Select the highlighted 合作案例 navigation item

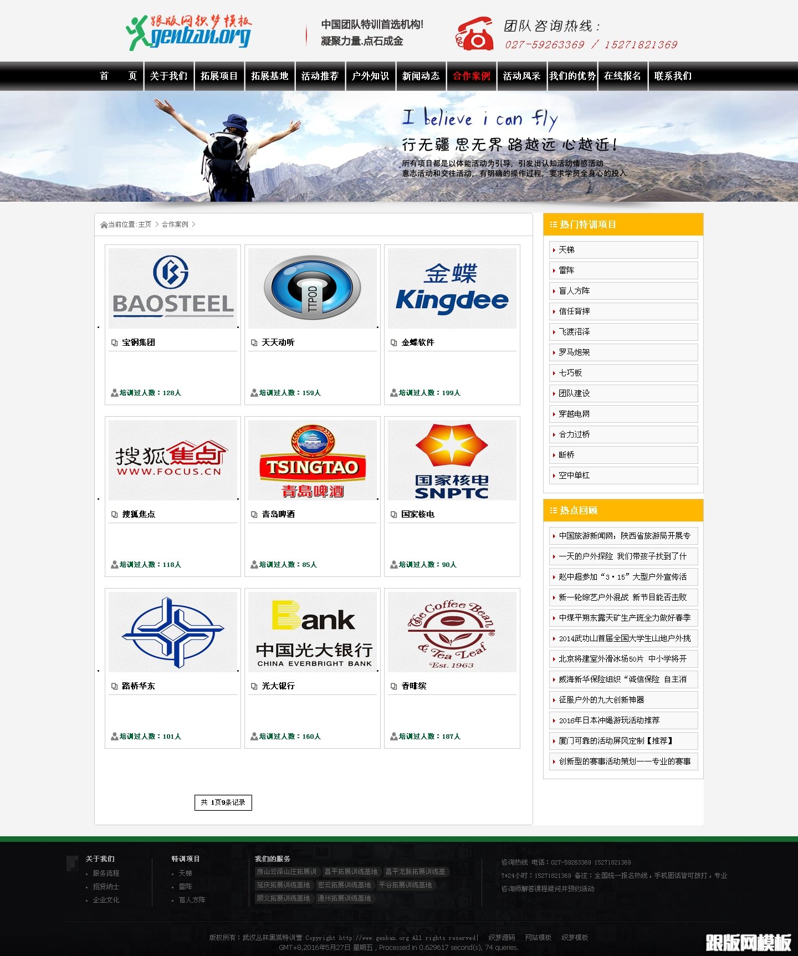472,76
